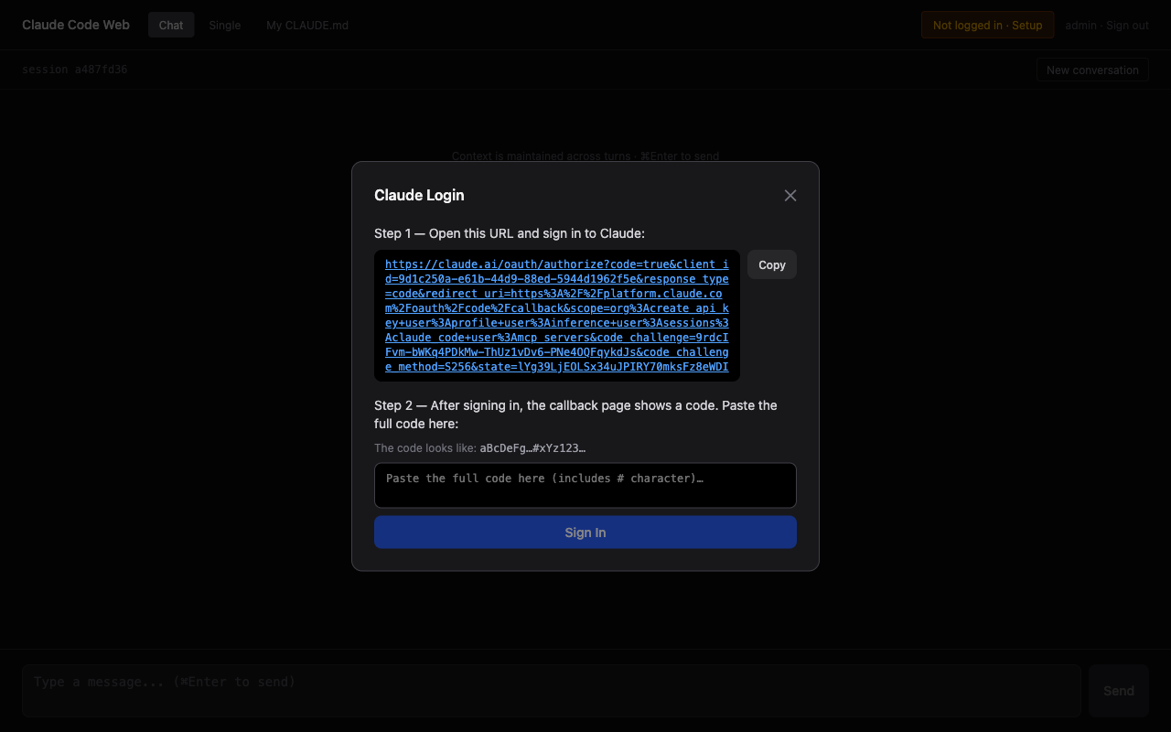
Task: Switch to the Chat tab
Action: (170, 25)
